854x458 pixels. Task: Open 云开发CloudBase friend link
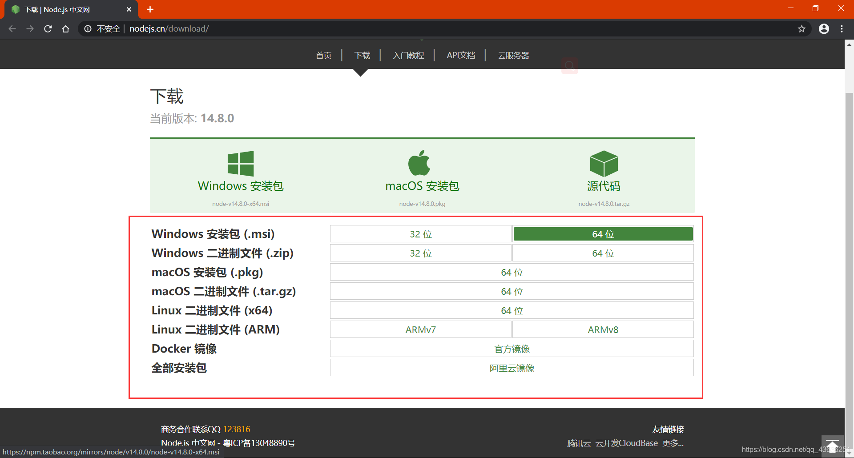(626, 443)
